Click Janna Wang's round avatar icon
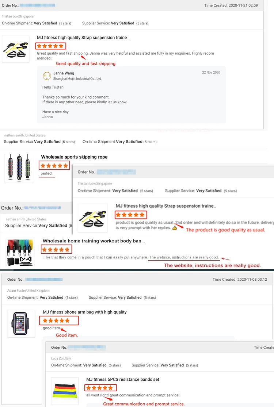274x407 pixels. 47,76
